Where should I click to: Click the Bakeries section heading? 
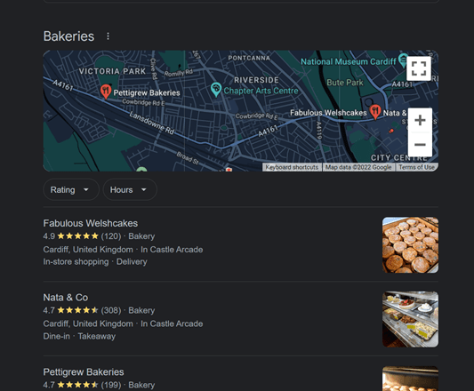(x=68, y=36)
